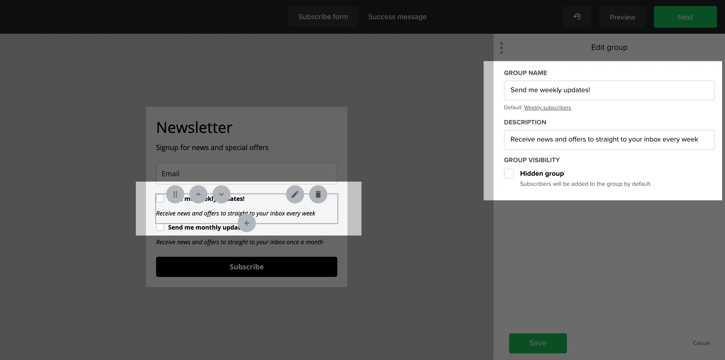Check the Send me monthly updates checkbox
Image resolution: width=725 pixels, height=360 pixels.
pyautogui.click(x=160, y=227)
